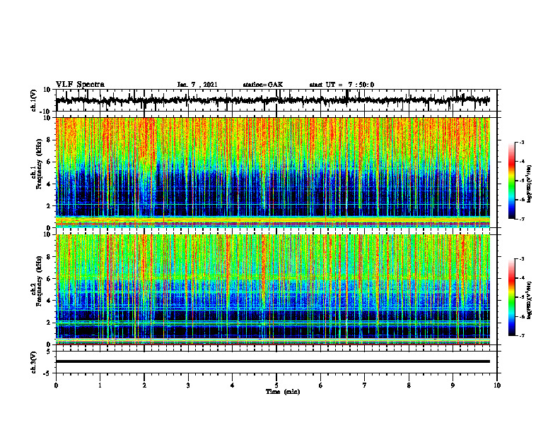Select the ch.2 spectrogram color scale bar
Screen dimensions: 560x432
[x=511, y=297]
